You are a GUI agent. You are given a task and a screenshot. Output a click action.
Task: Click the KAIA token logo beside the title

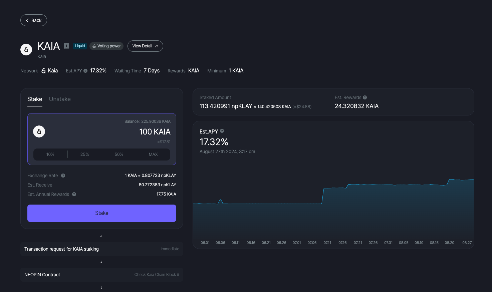[26, 49]
